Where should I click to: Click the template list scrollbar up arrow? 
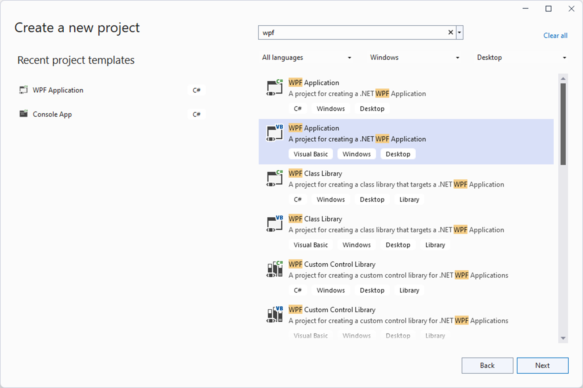pyautogui.click(x=563, y=78)
